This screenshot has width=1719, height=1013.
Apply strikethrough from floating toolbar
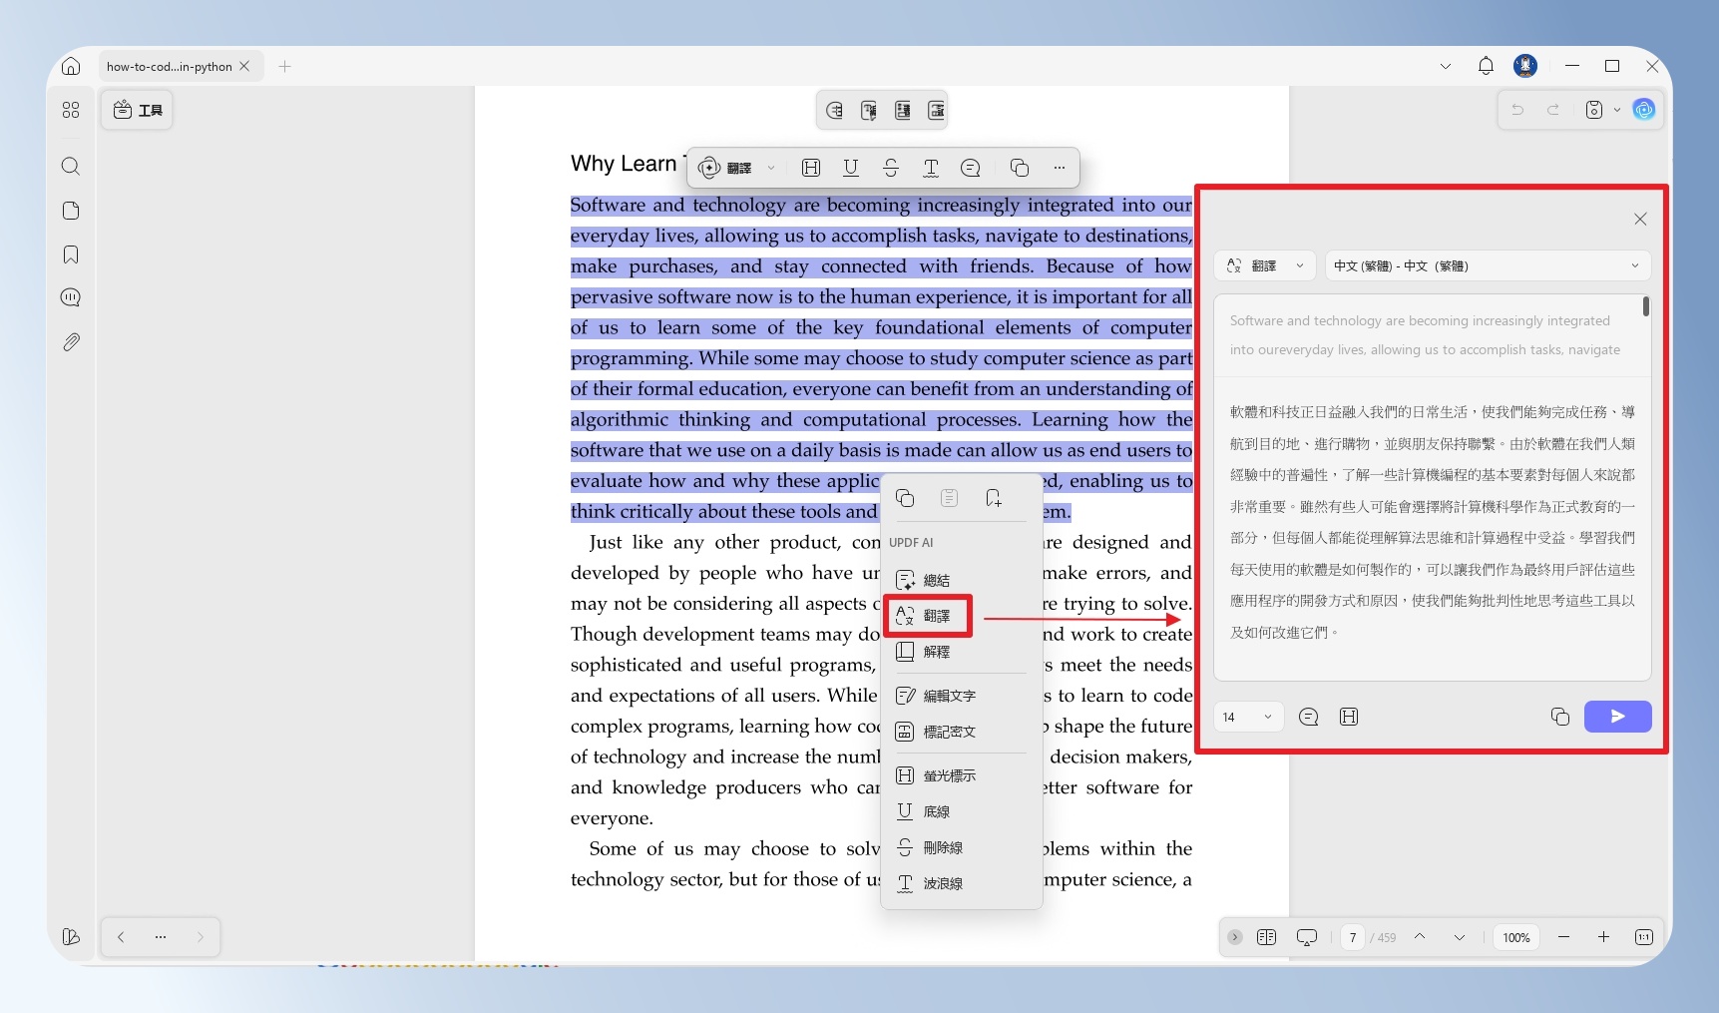point(891,168)
